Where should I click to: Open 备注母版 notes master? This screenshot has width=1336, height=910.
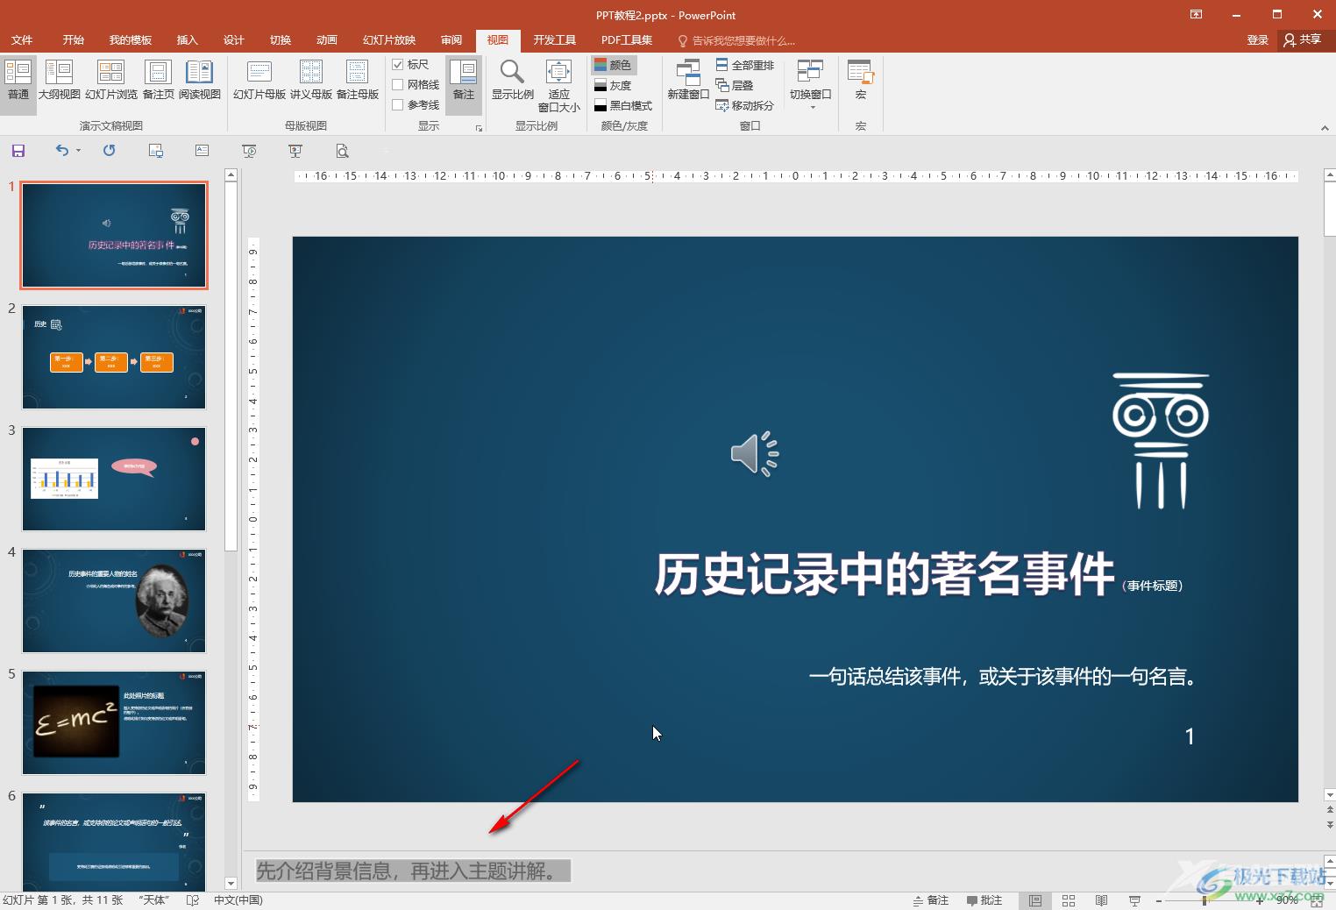(358, 80)
